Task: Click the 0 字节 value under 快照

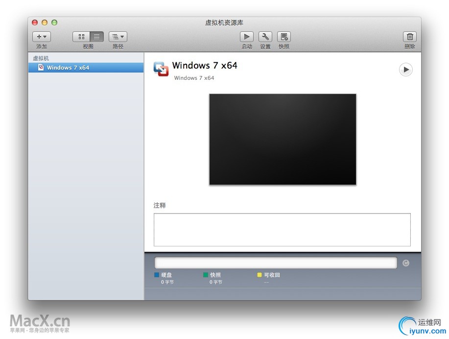Action: click(x=215, y=282)
